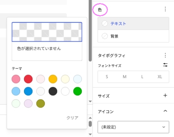174x137 pixels.
Task: Open the タイポグラフィ panel options menu
Action: tap(165, 55)
